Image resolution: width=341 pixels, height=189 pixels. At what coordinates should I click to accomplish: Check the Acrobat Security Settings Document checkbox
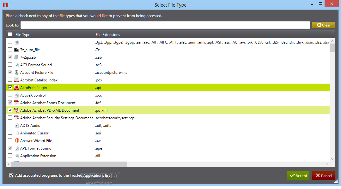10,118
